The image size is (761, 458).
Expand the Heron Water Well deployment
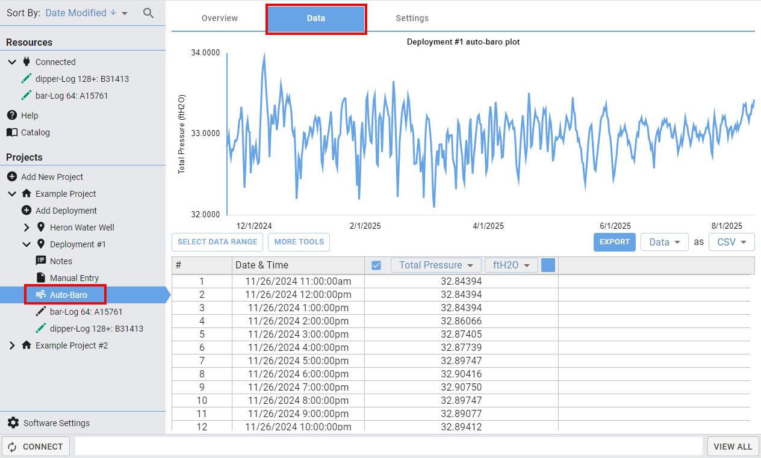point(26,227)
